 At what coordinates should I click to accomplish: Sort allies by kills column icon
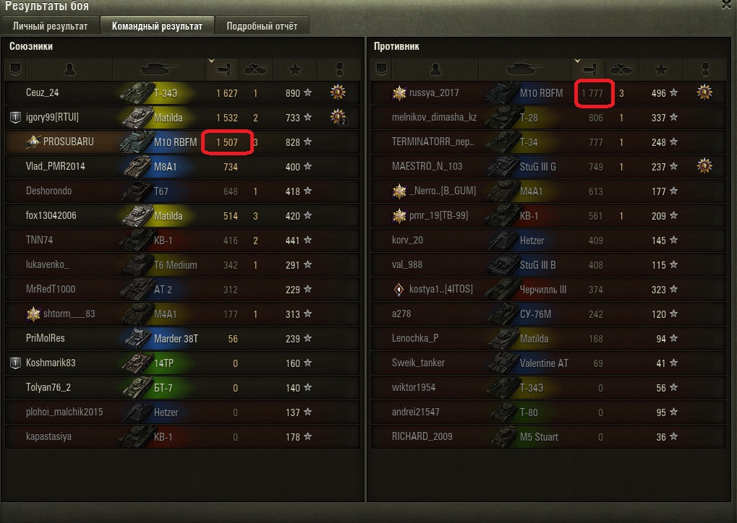[x=256, y=69]
